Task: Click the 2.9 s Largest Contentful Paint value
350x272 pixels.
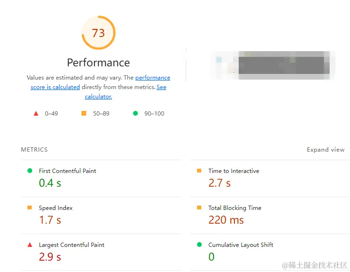Action: (x=50, y=256)
